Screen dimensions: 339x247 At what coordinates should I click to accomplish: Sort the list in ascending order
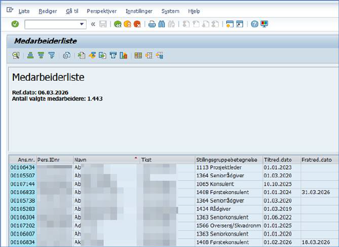click(x=31, y=56)
